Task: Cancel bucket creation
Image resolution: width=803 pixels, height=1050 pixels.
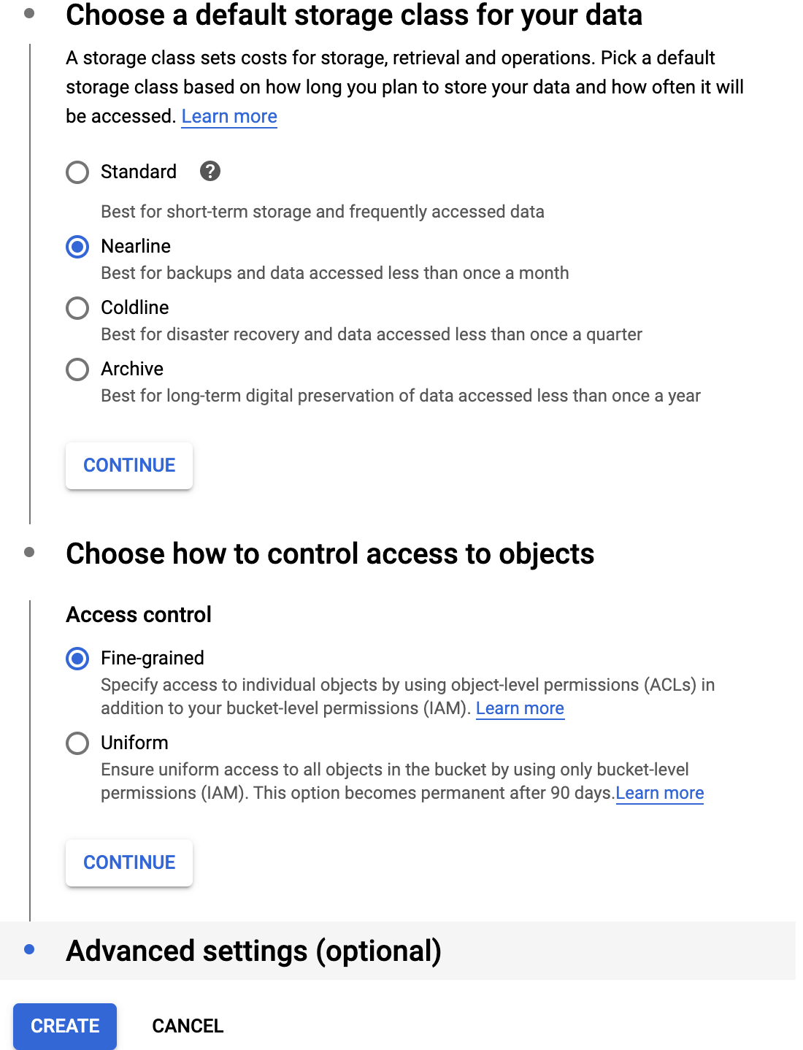Action: [188, 1026]
